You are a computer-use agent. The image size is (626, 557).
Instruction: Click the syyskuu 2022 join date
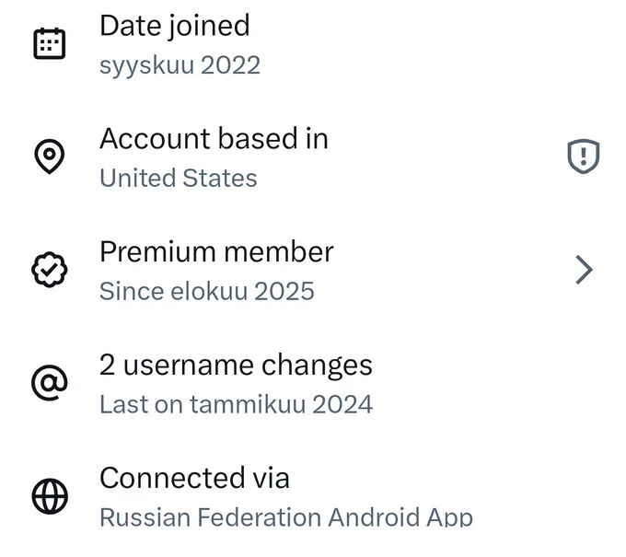(180, 65)
